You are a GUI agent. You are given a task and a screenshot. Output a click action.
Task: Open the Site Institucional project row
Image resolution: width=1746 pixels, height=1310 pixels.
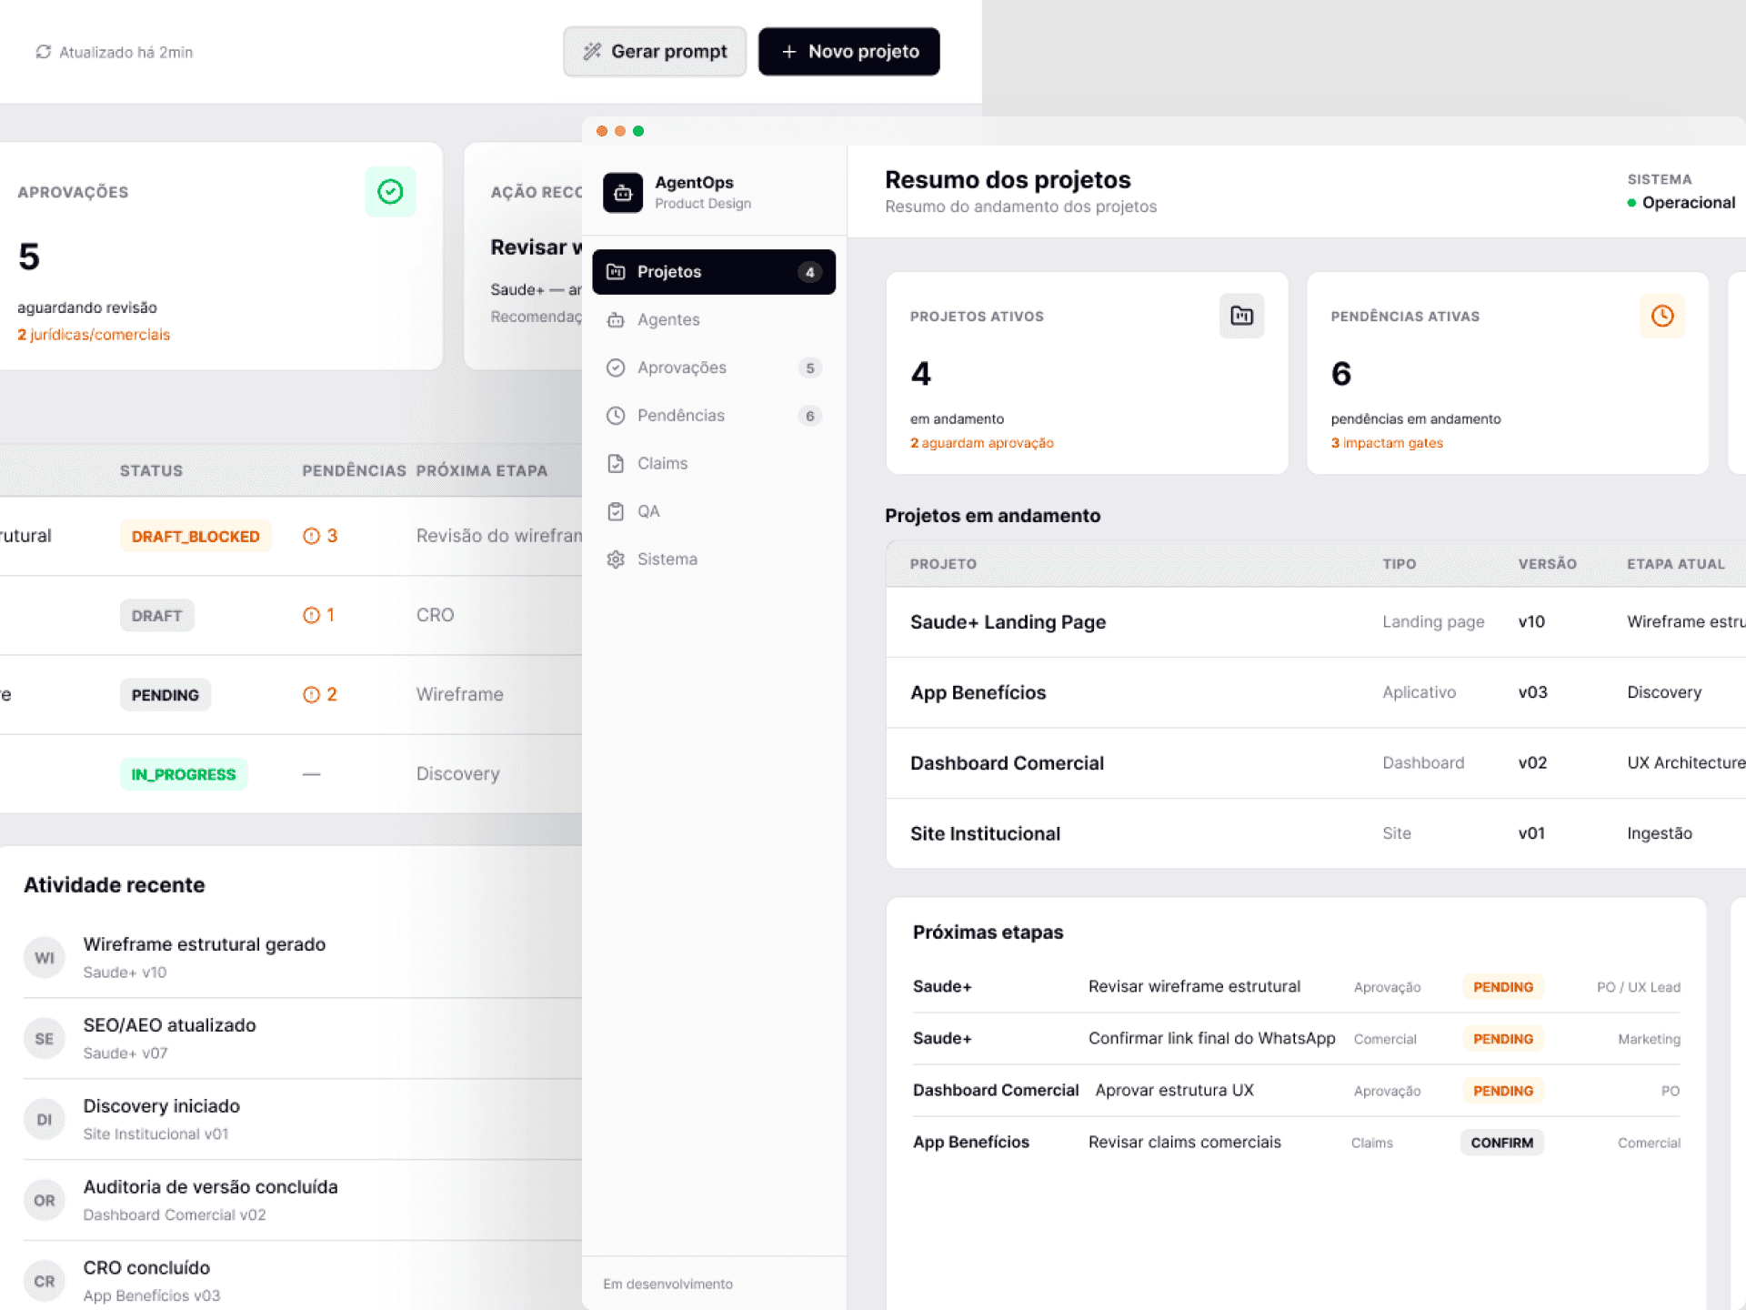(1316, 833)
